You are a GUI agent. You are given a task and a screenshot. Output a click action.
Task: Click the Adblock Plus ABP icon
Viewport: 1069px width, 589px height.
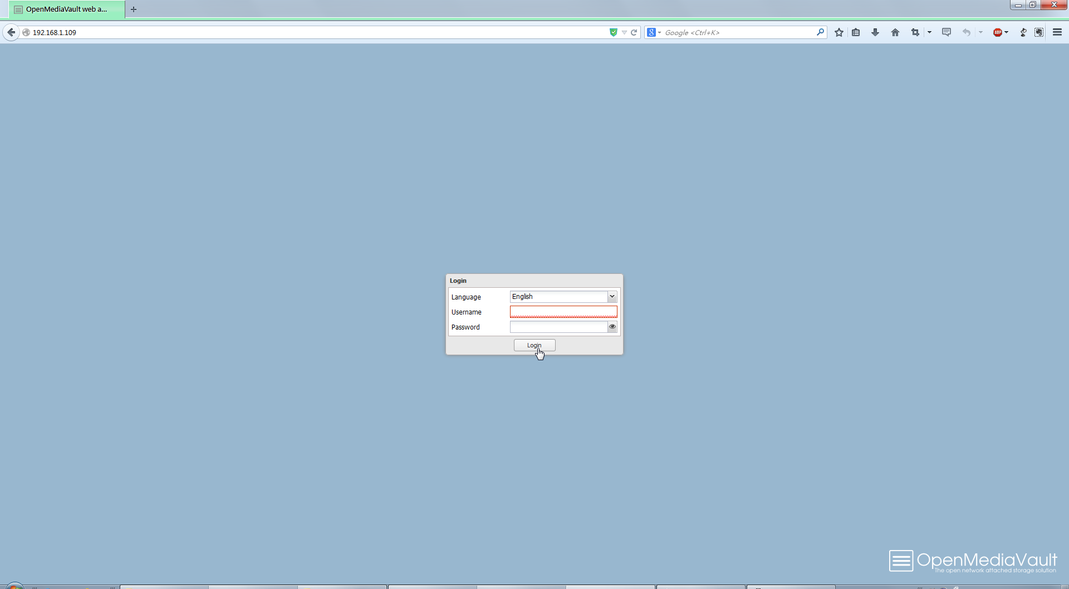[998, 32]
